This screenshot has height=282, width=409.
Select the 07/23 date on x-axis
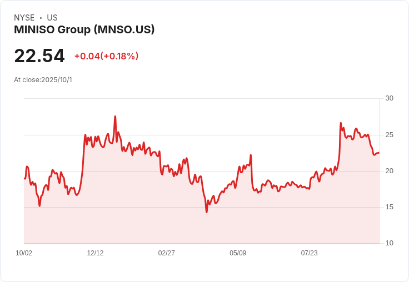pyautogui.click(x=310, y=253)
